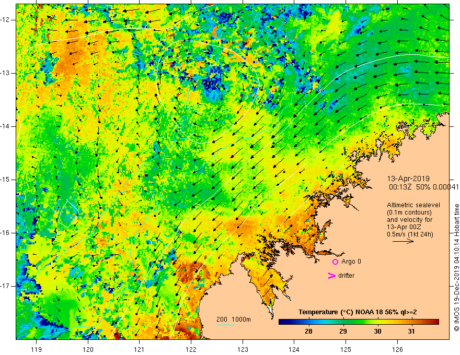
Task: Click the 'Altimetric sealevel' caption line
Action: coord(413,205)
